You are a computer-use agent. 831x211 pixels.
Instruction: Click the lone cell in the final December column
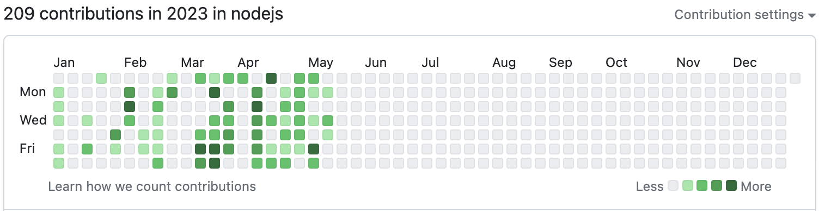(x=795, y=78)
